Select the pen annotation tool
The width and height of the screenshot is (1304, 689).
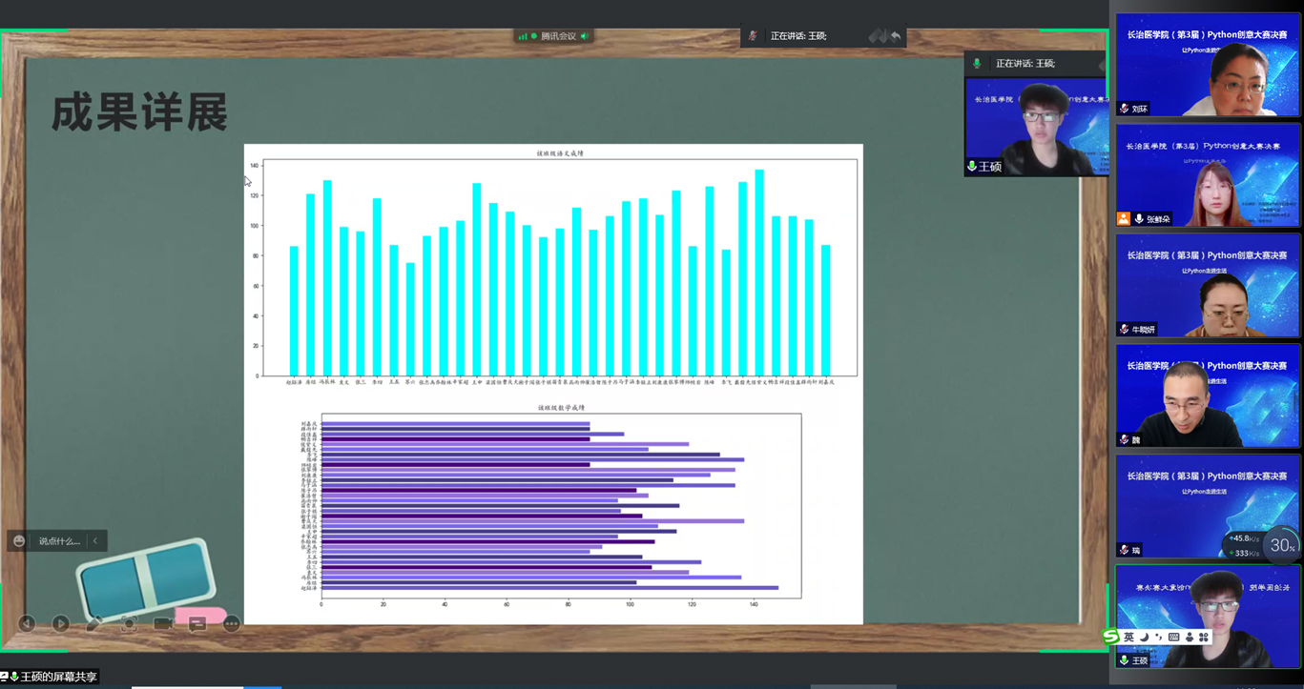(94, 623)
